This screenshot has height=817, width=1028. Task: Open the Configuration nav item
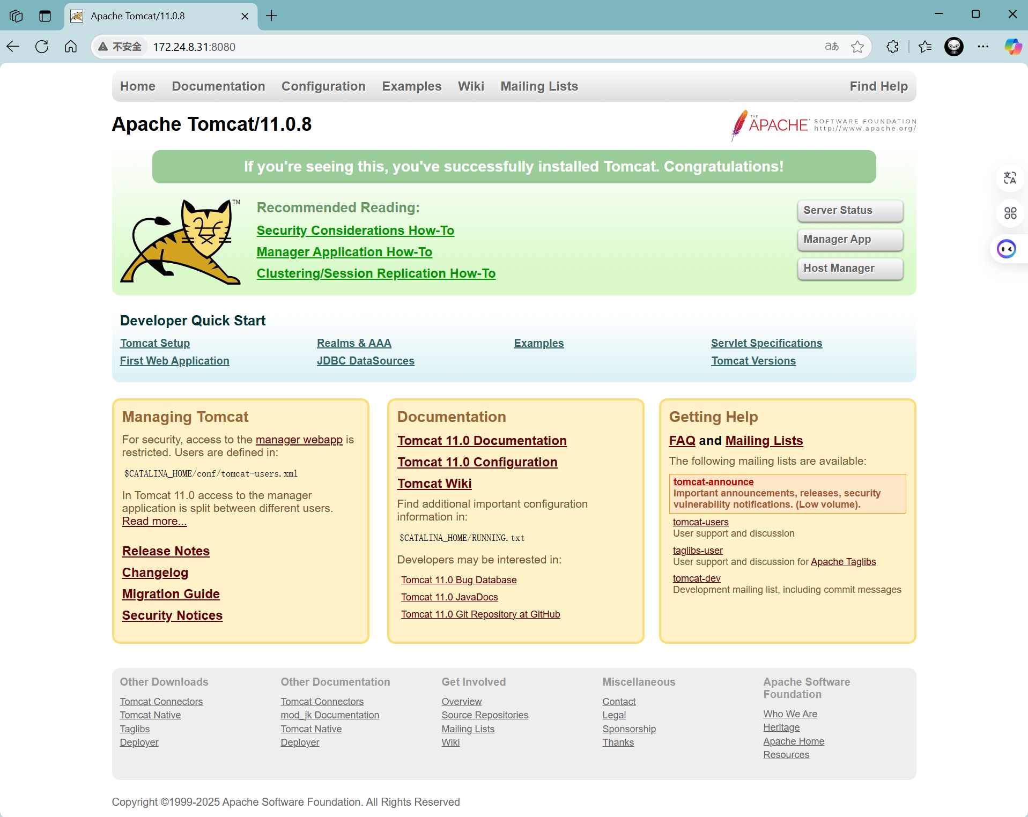pos(323,86)
